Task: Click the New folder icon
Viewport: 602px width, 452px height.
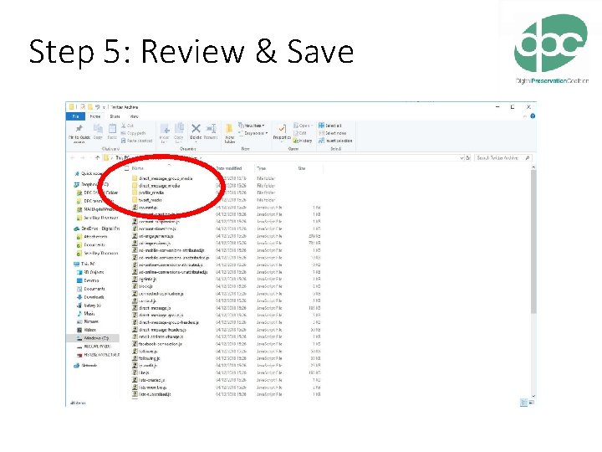Action: [230, 128]
